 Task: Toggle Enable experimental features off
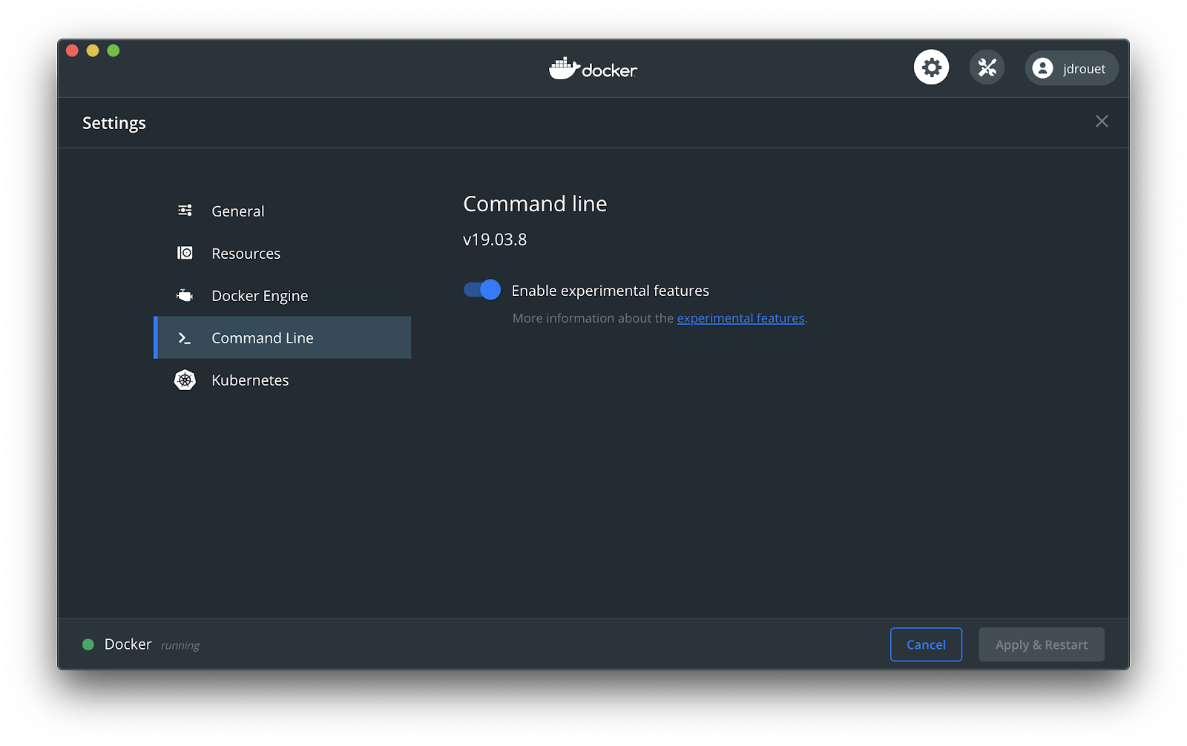pyautogui.click(x=481, y=289)
